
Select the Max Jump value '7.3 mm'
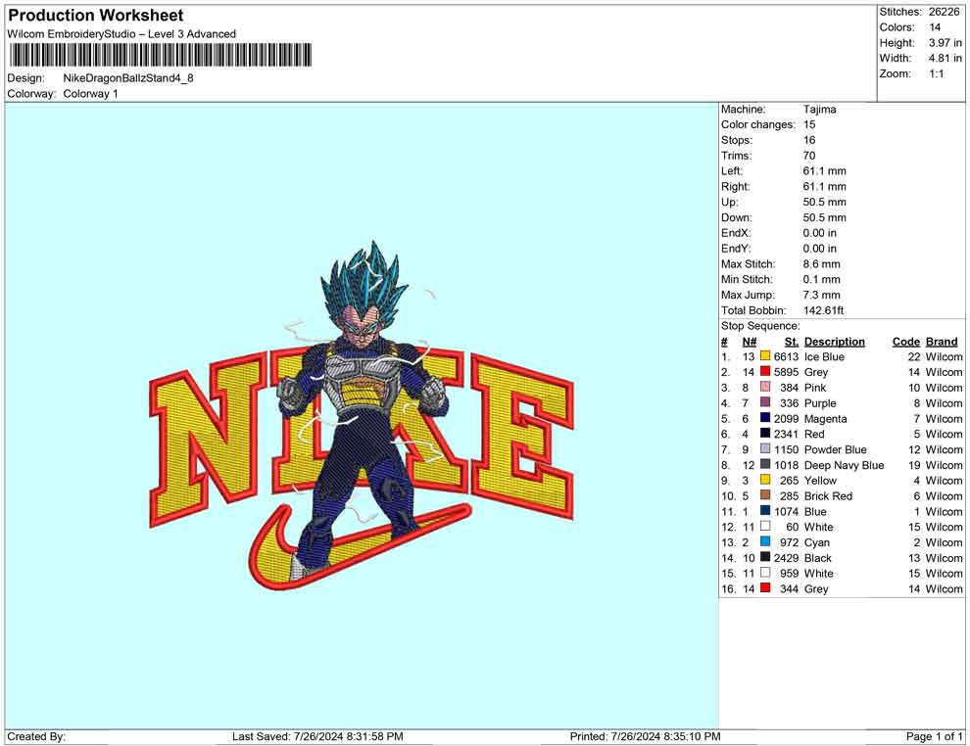(x=821, y=295)
